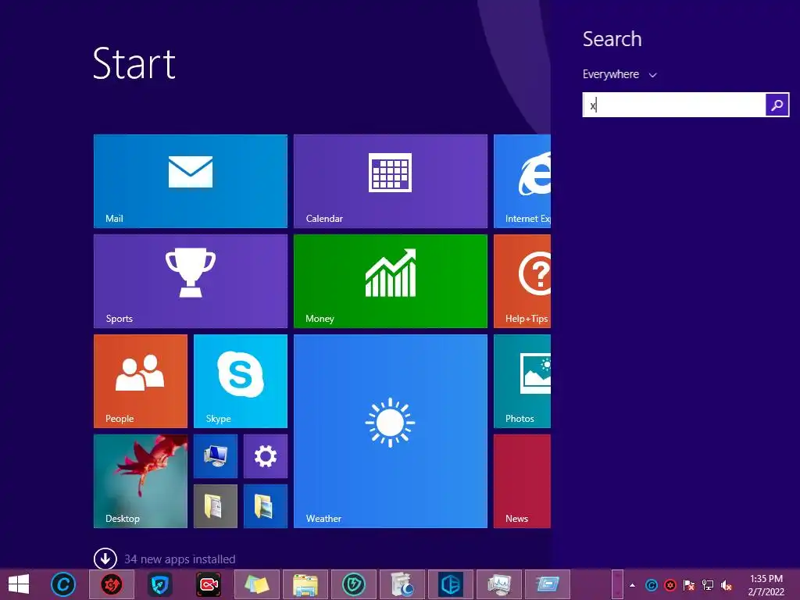Image resolution: width=800 pixels, height=600 pixels.
Task: Open the Mail tile
Action: [x=191, y=181]
